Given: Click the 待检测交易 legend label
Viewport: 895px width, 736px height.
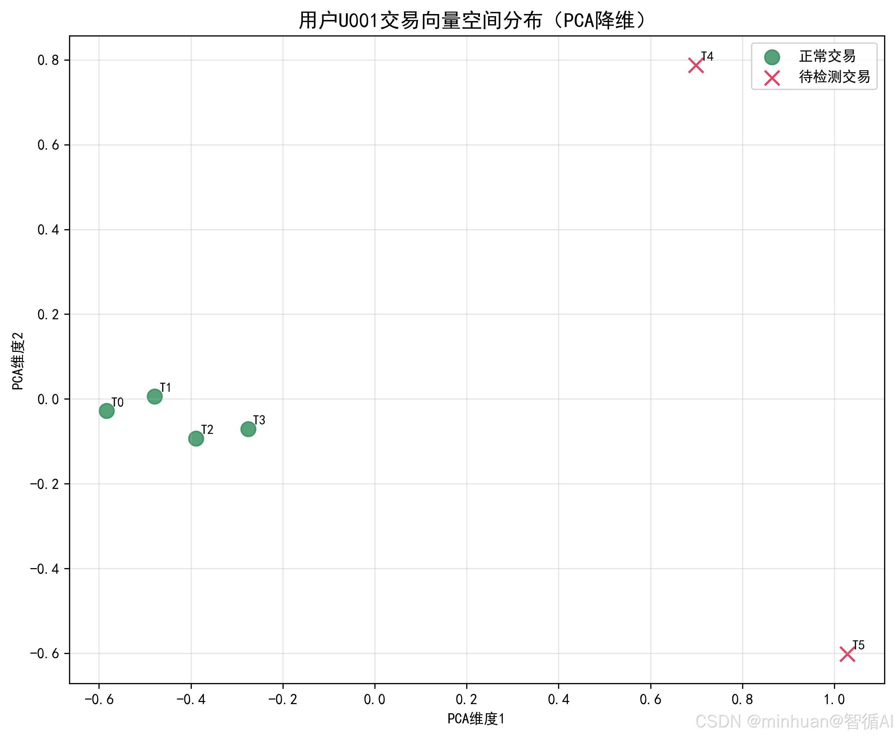Looking at the screenshot, I should pyautogui.click(x=834, y=77).
